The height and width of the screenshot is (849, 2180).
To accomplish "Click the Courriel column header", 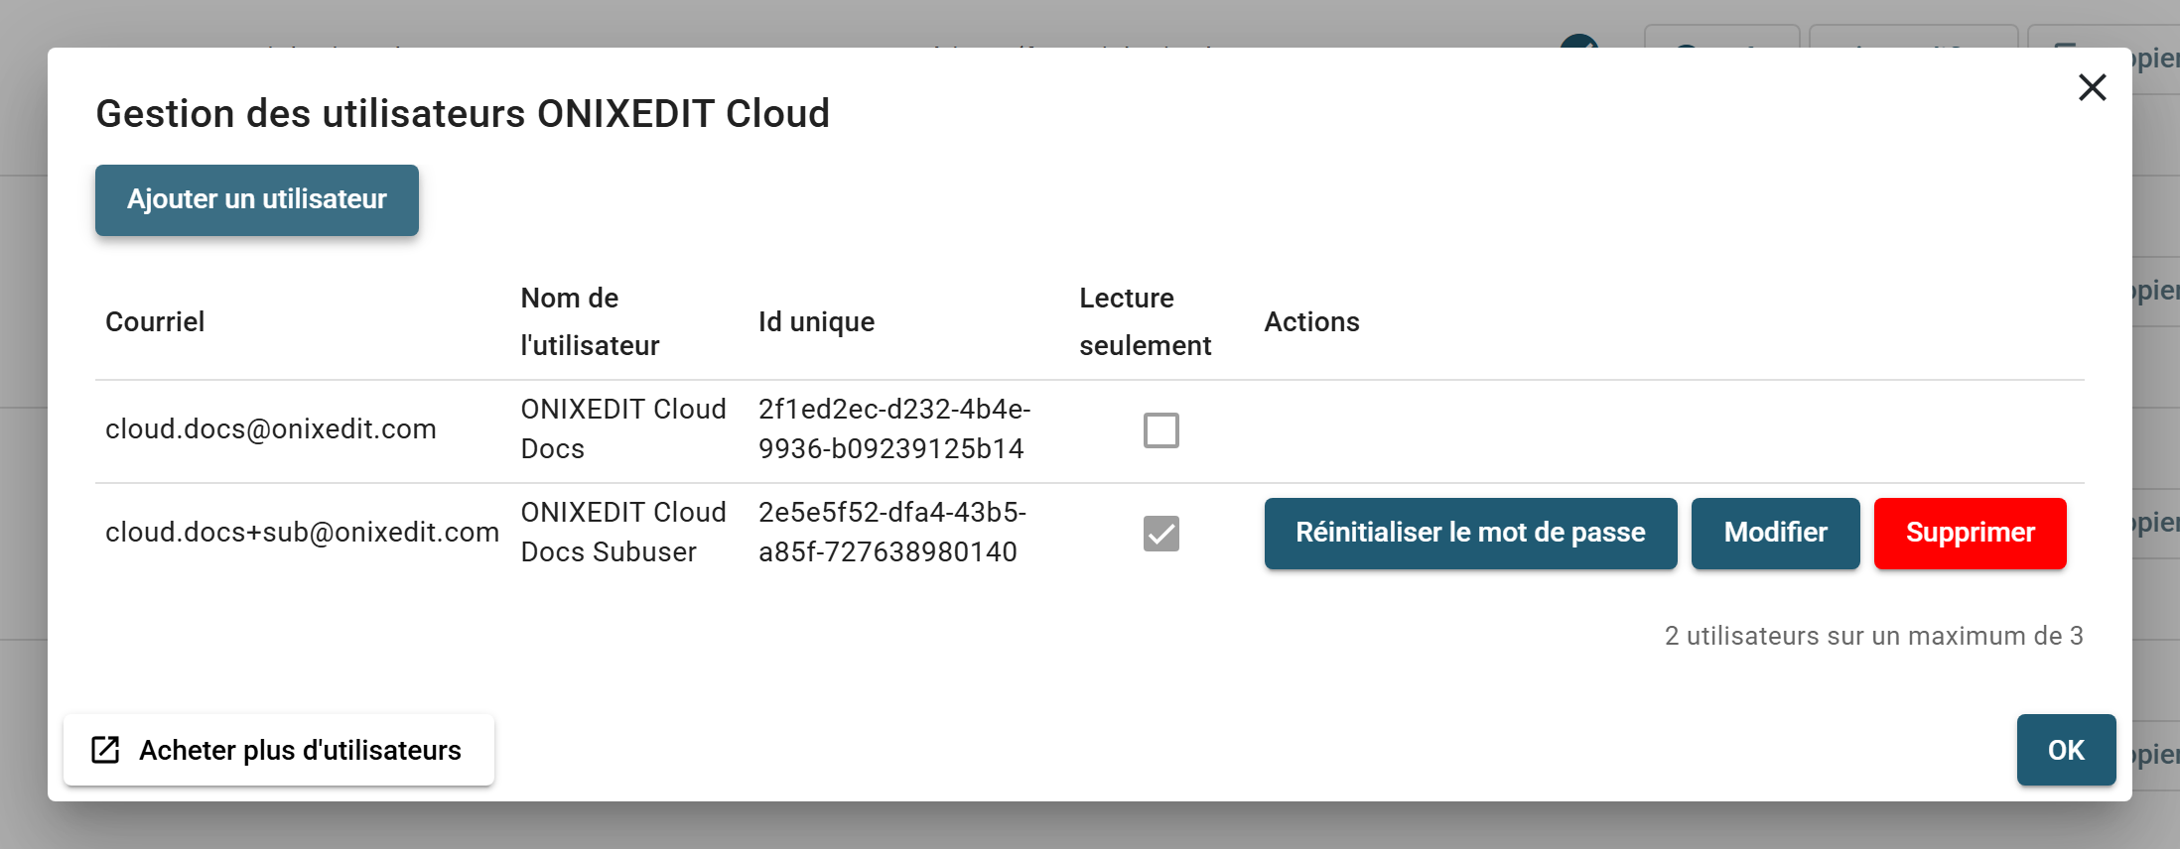I will (155, 322).
